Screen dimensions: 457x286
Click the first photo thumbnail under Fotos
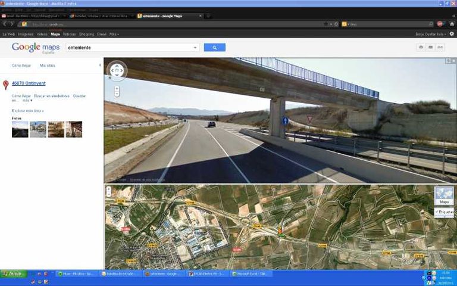[x=20, y=129]
